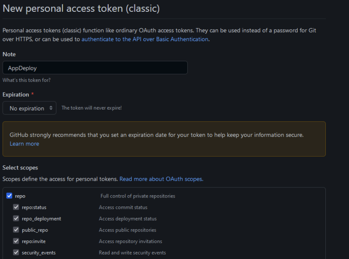The width and height of the screenshot is (349, 259).
Task: Toggle the repo:status checkbox
Action: (x=16, y=207)
